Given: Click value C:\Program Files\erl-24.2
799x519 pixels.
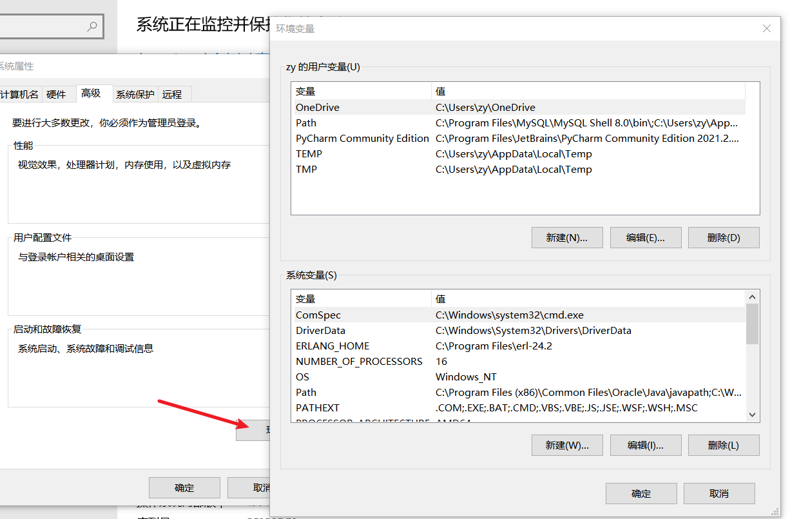Looking at the screenshot, I should click(x=494, y=346).
